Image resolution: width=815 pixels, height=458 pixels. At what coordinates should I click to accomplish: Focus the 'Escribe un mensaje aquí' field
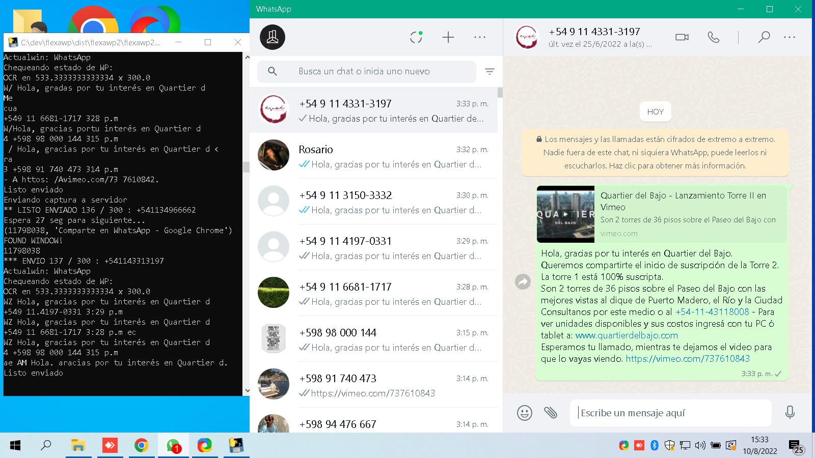point(670,413)
